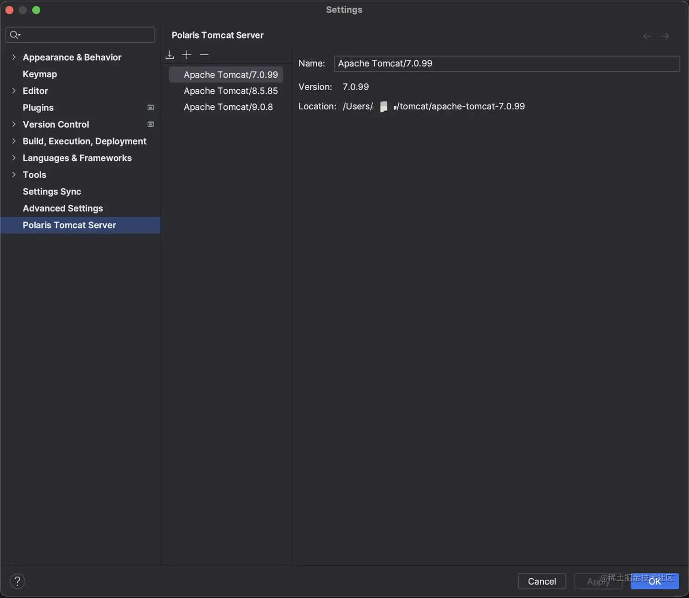This screenshot has width=689, height=598.
Task: Confirm settings with the OK button
Action: coord(654,581)
